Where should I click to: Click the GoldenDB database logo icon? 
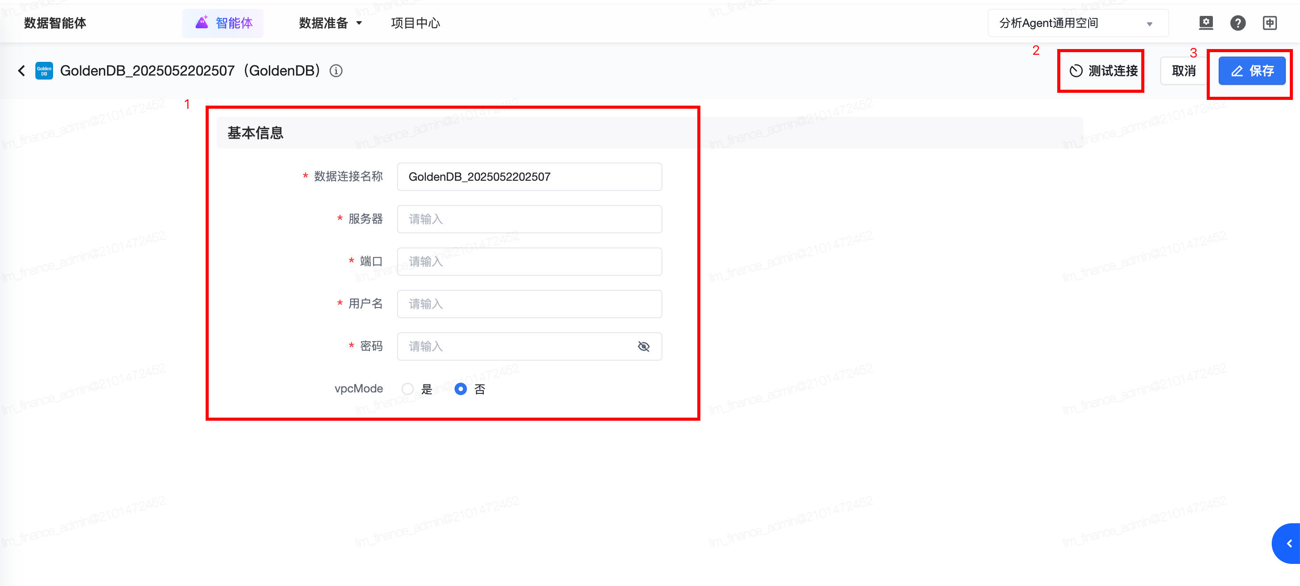[44, 71]
